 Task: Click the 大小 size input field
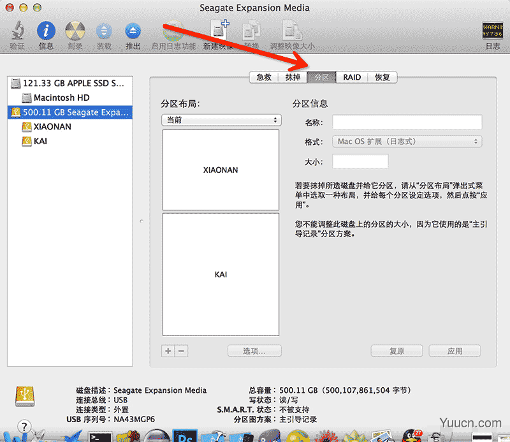[360, 161]
